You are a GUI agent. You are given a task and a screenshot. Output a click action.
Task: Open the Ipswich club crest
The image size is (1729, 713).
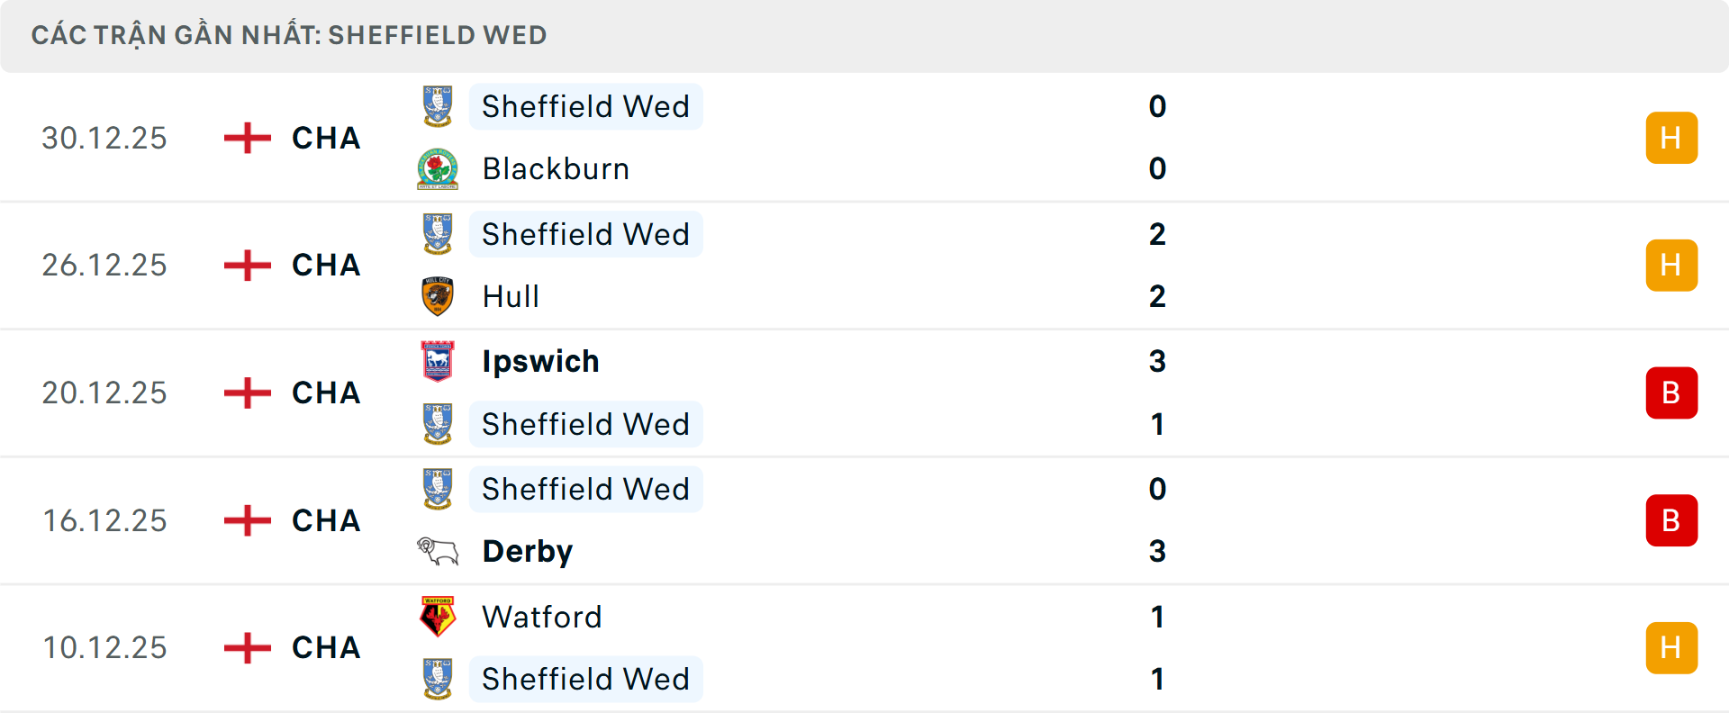tap(438, 361)
